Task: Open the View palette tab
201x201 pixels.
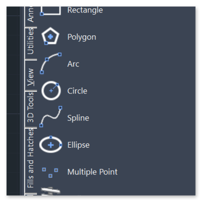Action: (30, 77)
